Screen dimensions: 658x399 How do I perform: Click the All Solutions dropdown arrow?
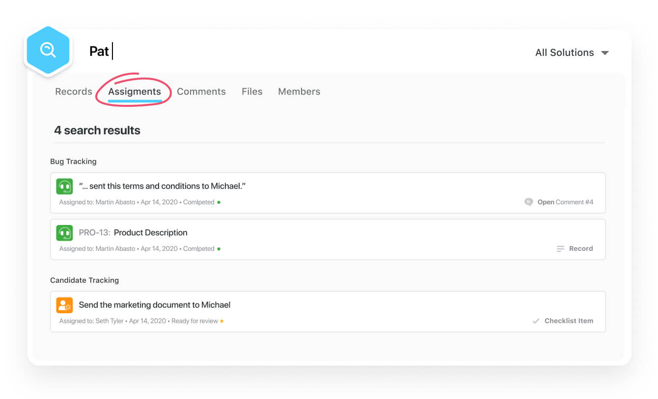click(605, 53)
